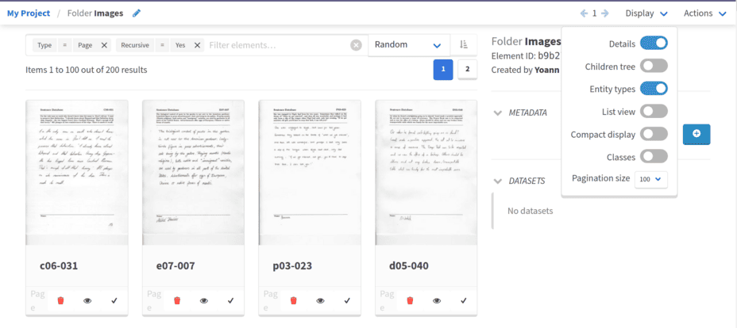Delete page c06-031 with red trash icon
This screenshot has width=737, height=328.
click(60, 300)
